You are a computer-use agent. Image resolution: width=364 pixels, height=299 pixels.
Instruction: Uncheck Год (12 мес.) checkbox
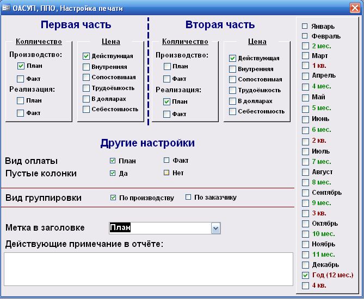pyautogui.click(x=305, y=275)
